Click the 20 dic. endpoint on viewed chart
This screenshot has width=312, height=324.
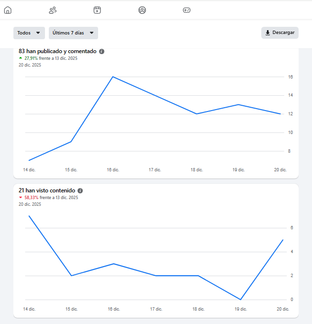(x=283, y=240)
